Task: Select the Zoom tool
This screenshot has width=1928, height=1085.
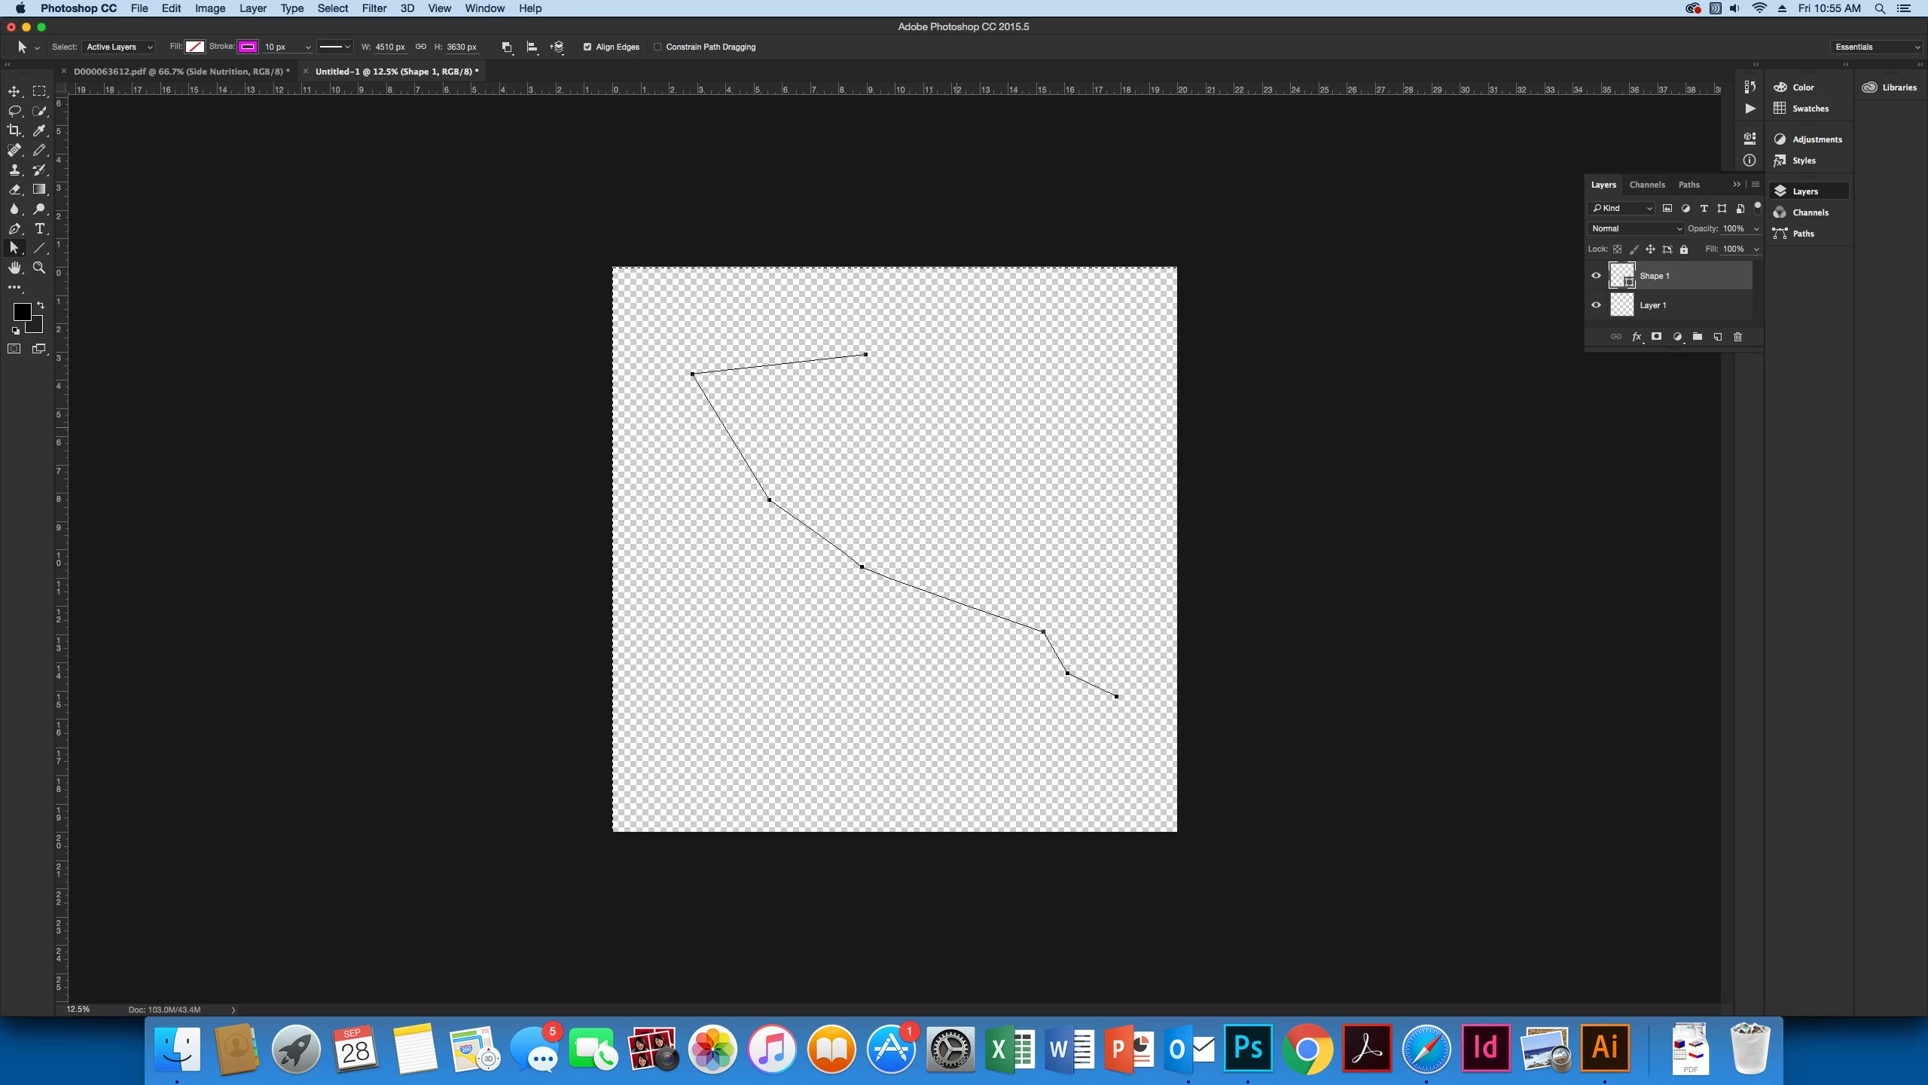Action: (x=39, y=267)
